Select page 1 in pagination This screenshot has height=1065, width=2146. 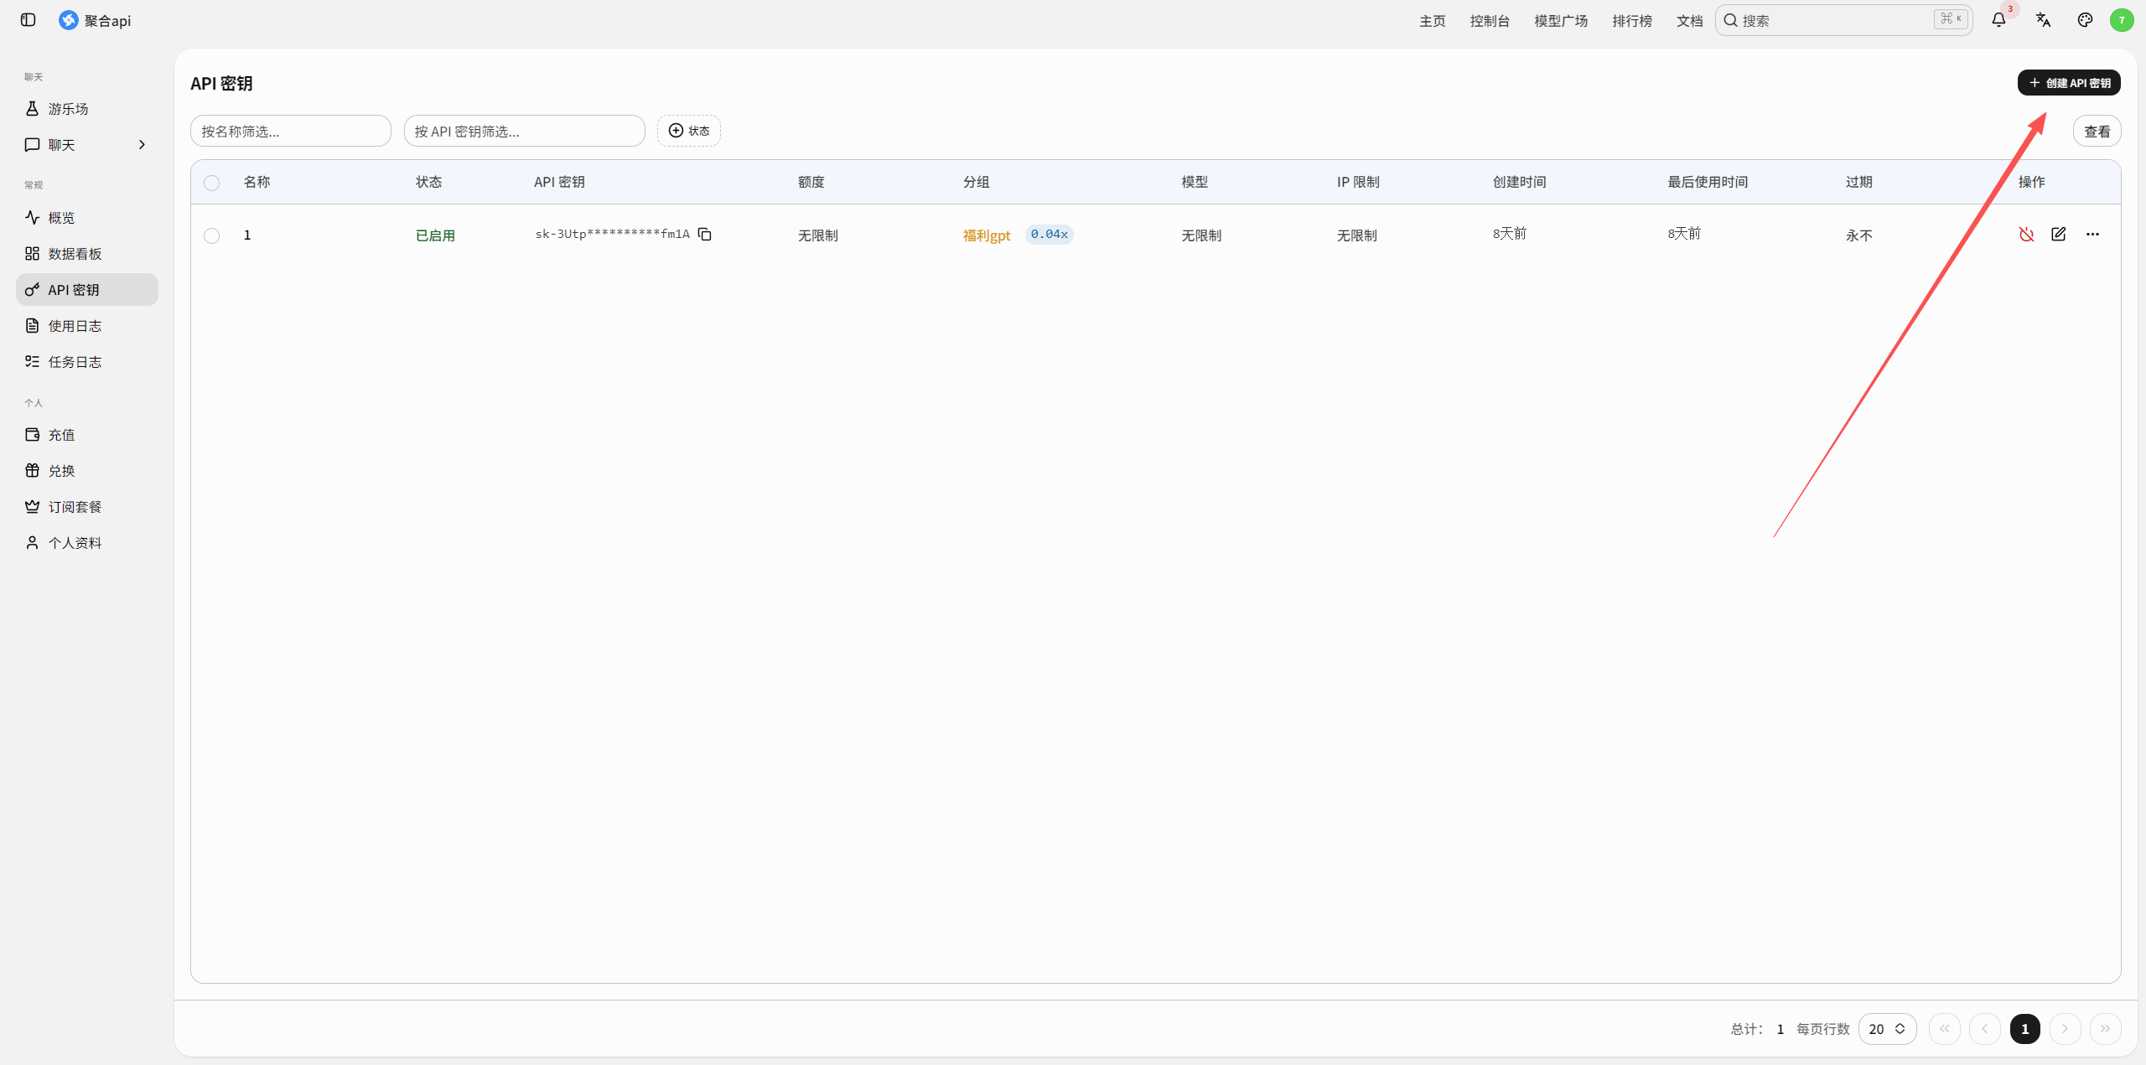tap(2024, 1029)
